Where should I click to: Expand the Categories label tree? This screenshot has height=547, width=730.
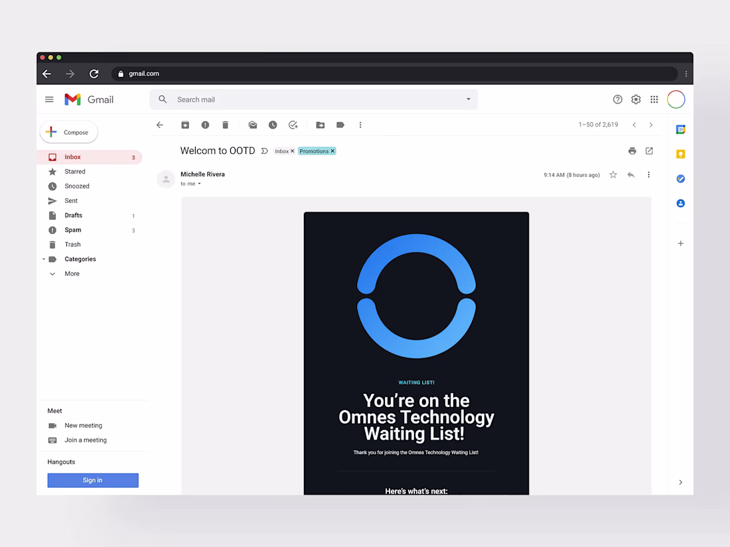tap(44, 259)
